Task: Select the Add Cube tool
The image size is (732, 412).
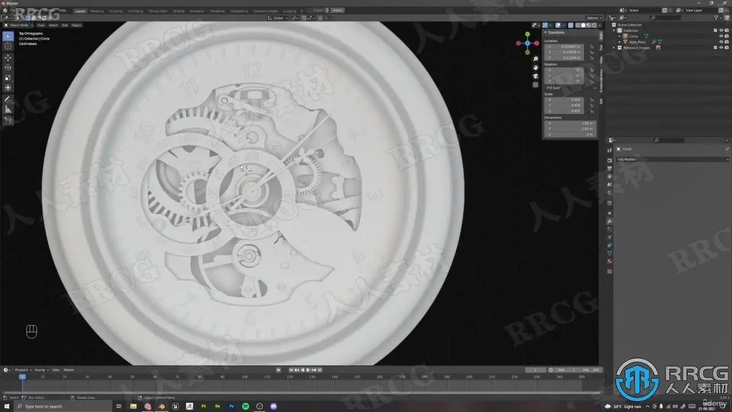Action: [8, 121]
